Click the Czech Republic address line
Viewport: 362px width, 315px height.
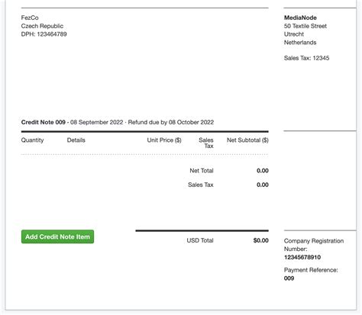[42, 26]
